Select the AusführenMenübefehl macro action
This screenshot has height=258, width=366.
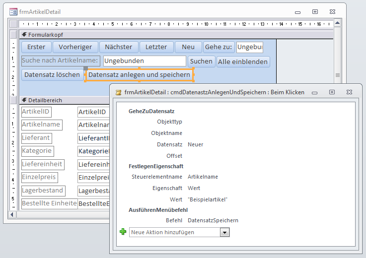point(158,210)
